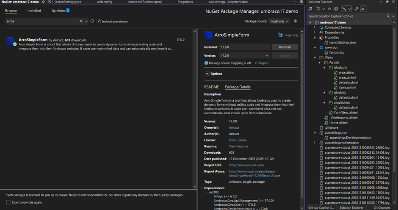
Task: Check Don't show this again box
Action: 8,202
